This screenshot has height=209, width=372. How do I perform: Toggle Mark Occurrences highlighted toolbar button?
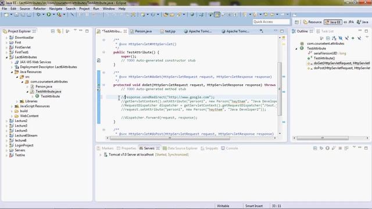217,15
